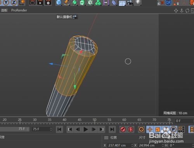Toggle Position keyframe recording
Image resolution: width=194 pixels, height=148 pixels.
coord(150,129)
